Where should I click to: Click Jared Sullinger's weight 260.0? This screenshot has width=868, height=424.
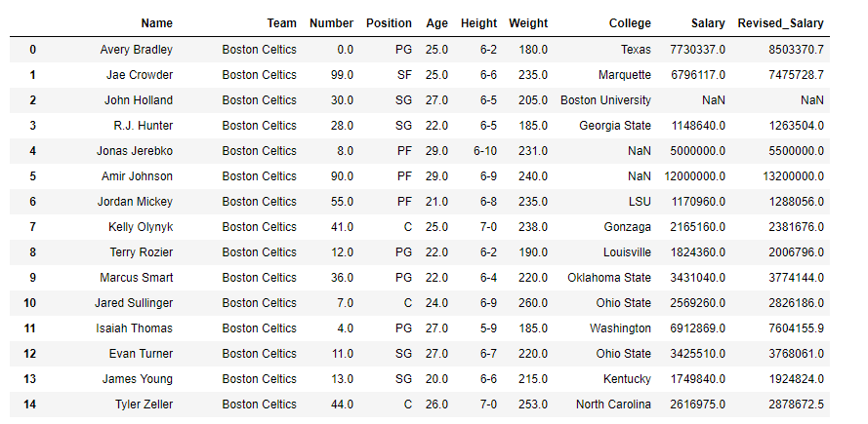[533, 303]
